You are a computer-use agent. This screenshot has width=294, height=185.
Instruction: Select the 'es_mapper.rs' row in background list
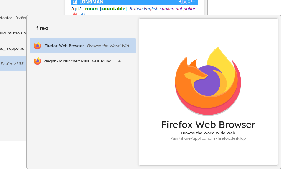[13, 49]
